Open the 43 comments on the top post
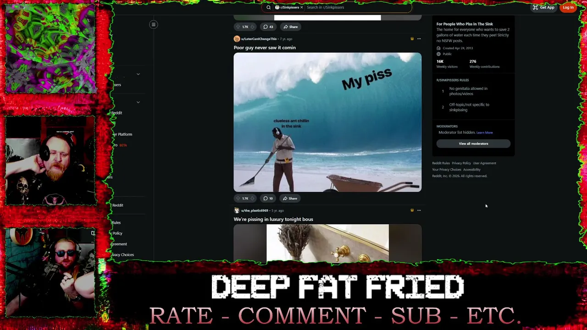Screen dimensions: 587x330 (x=268, y=27)
